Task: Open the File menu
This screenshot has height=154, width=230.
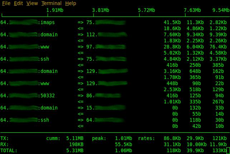Action: (x=6, y=3)
